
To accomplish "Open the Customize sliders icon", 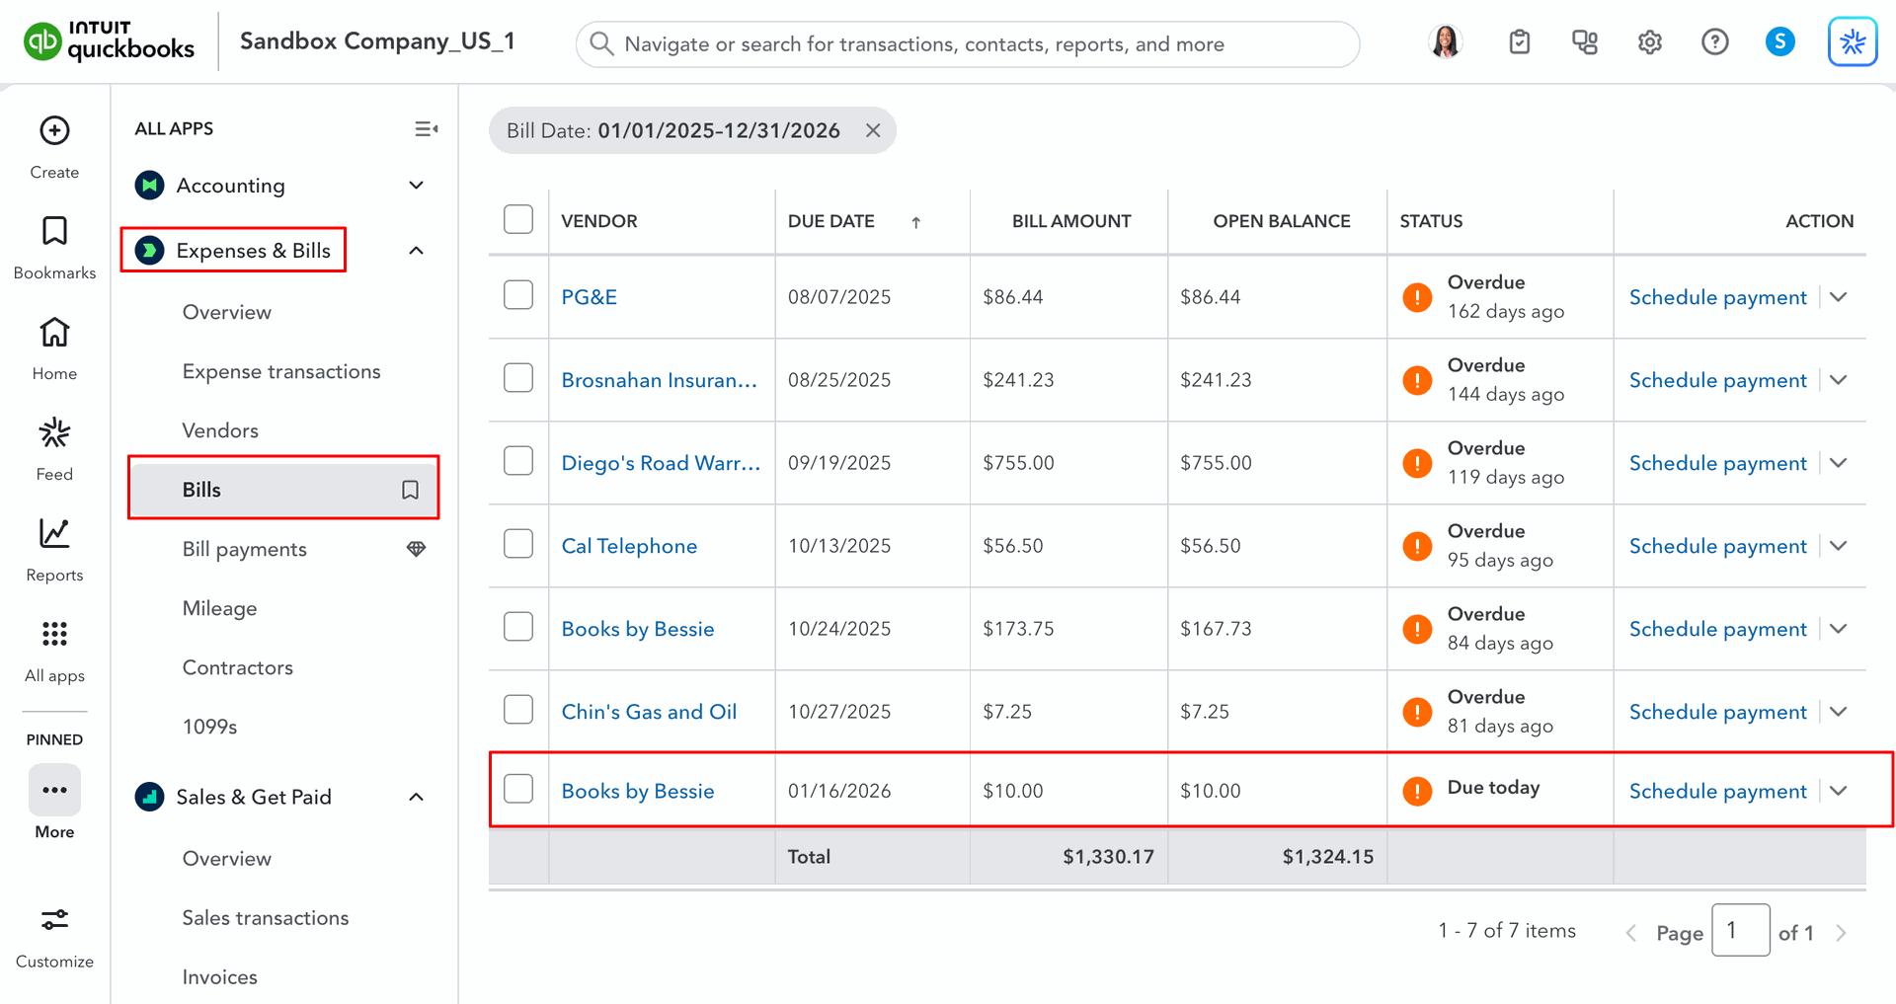I will pos(54,920).
